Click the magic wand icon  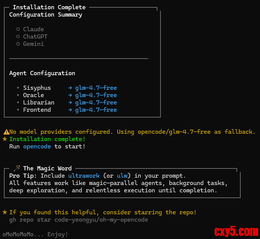pyautogui.click(x=17, y=168)
